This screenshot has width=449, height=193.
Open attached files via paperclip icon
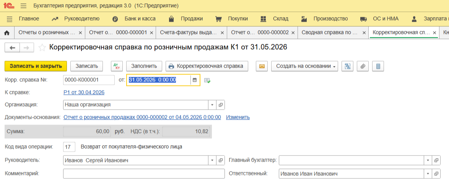363,66
